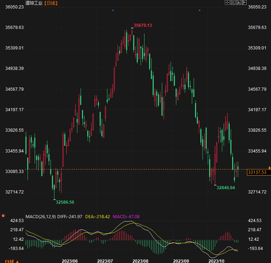Click the 道琼工业 index name title
Image resolution: width=271 pixels, height=263 pixels.
[x=34, y=3]
